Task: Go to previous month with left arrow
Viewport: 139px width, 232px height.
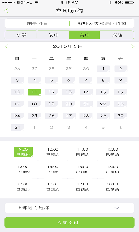Action: [x=6, y=46]
